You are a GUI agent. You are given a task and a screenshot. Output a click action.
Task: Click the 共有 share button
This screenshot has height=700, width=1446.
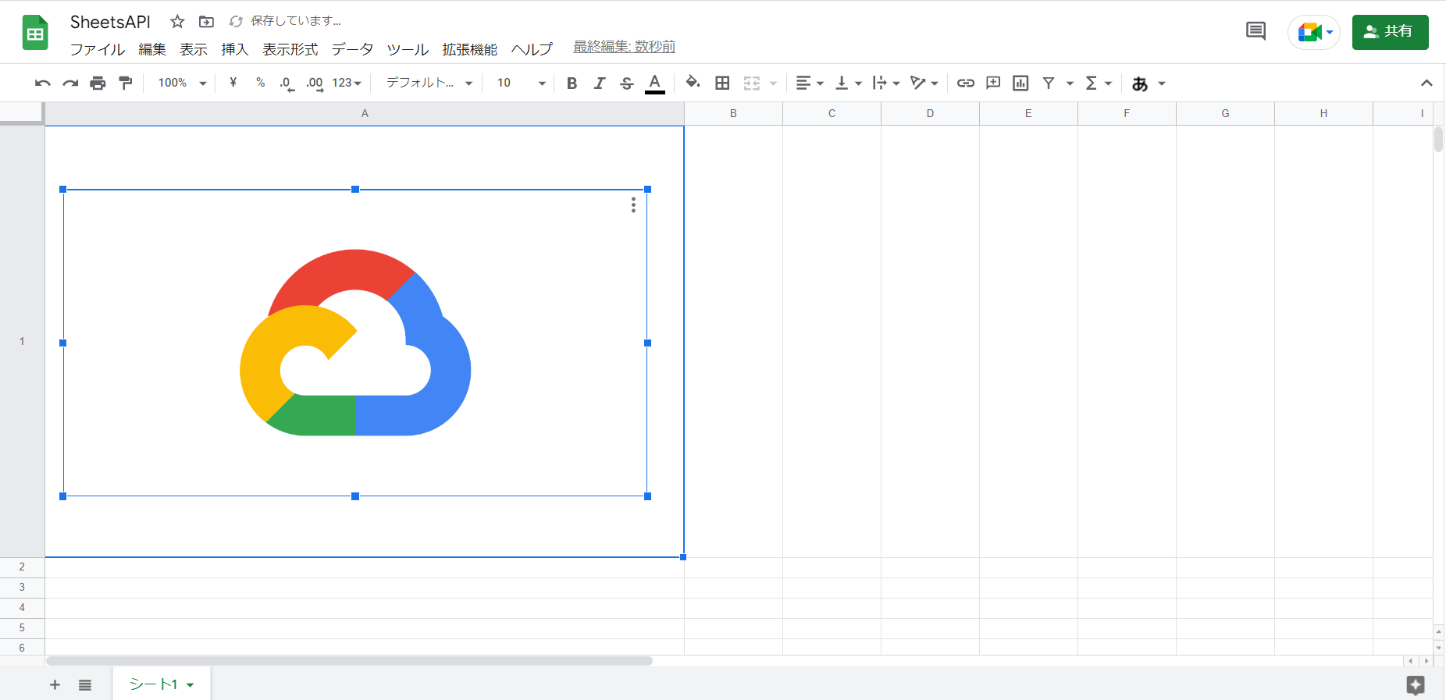coord(1390,32)
